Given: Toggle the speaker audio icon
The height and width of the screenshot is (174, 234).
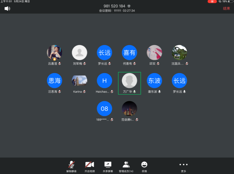Looking at the screenshot, I should pyautogui.click(x=7, y=8).
